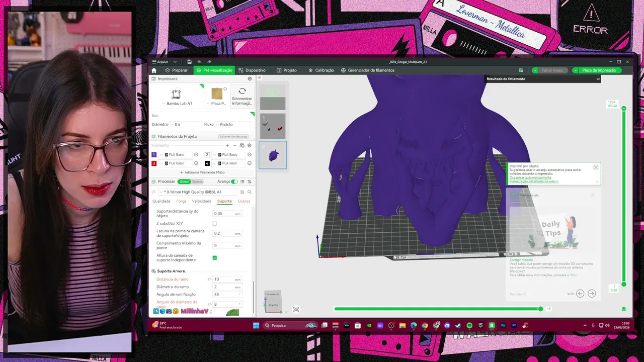Image resolution: width=644 pixels, height=362 pixels.
Task: Switch processing scope to Global
Action: pyautogui.click(x=184, y=182)
